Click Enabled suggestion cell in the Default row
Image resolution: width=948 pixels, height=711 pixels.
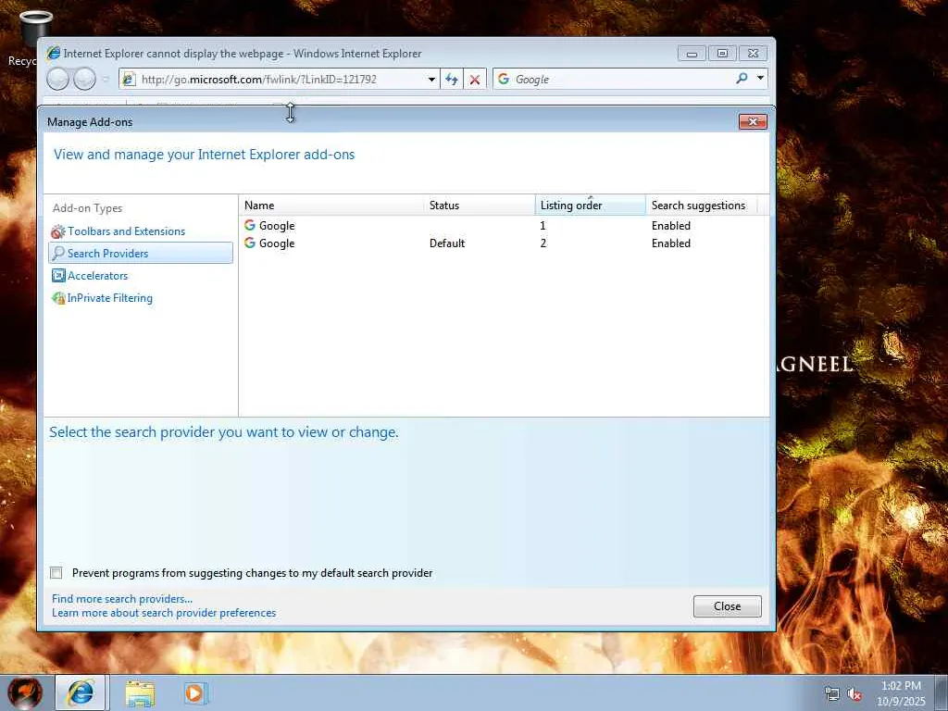pos(670,243)
